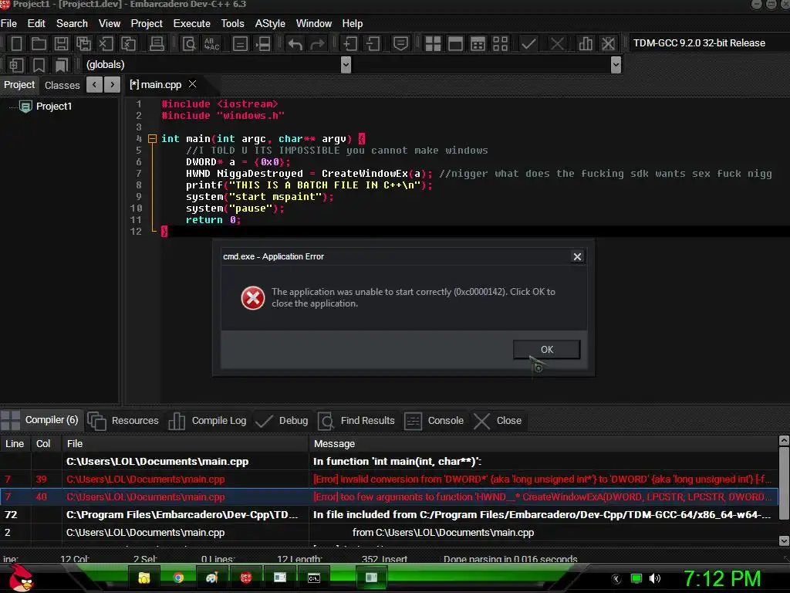
Task: Click the compiler messages scrollbar down arrow
Action: click(784, 540)
